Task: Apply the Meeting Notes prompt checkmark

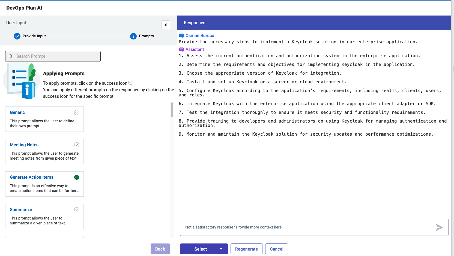Action: pyautogui.click(x=77, y=145)
